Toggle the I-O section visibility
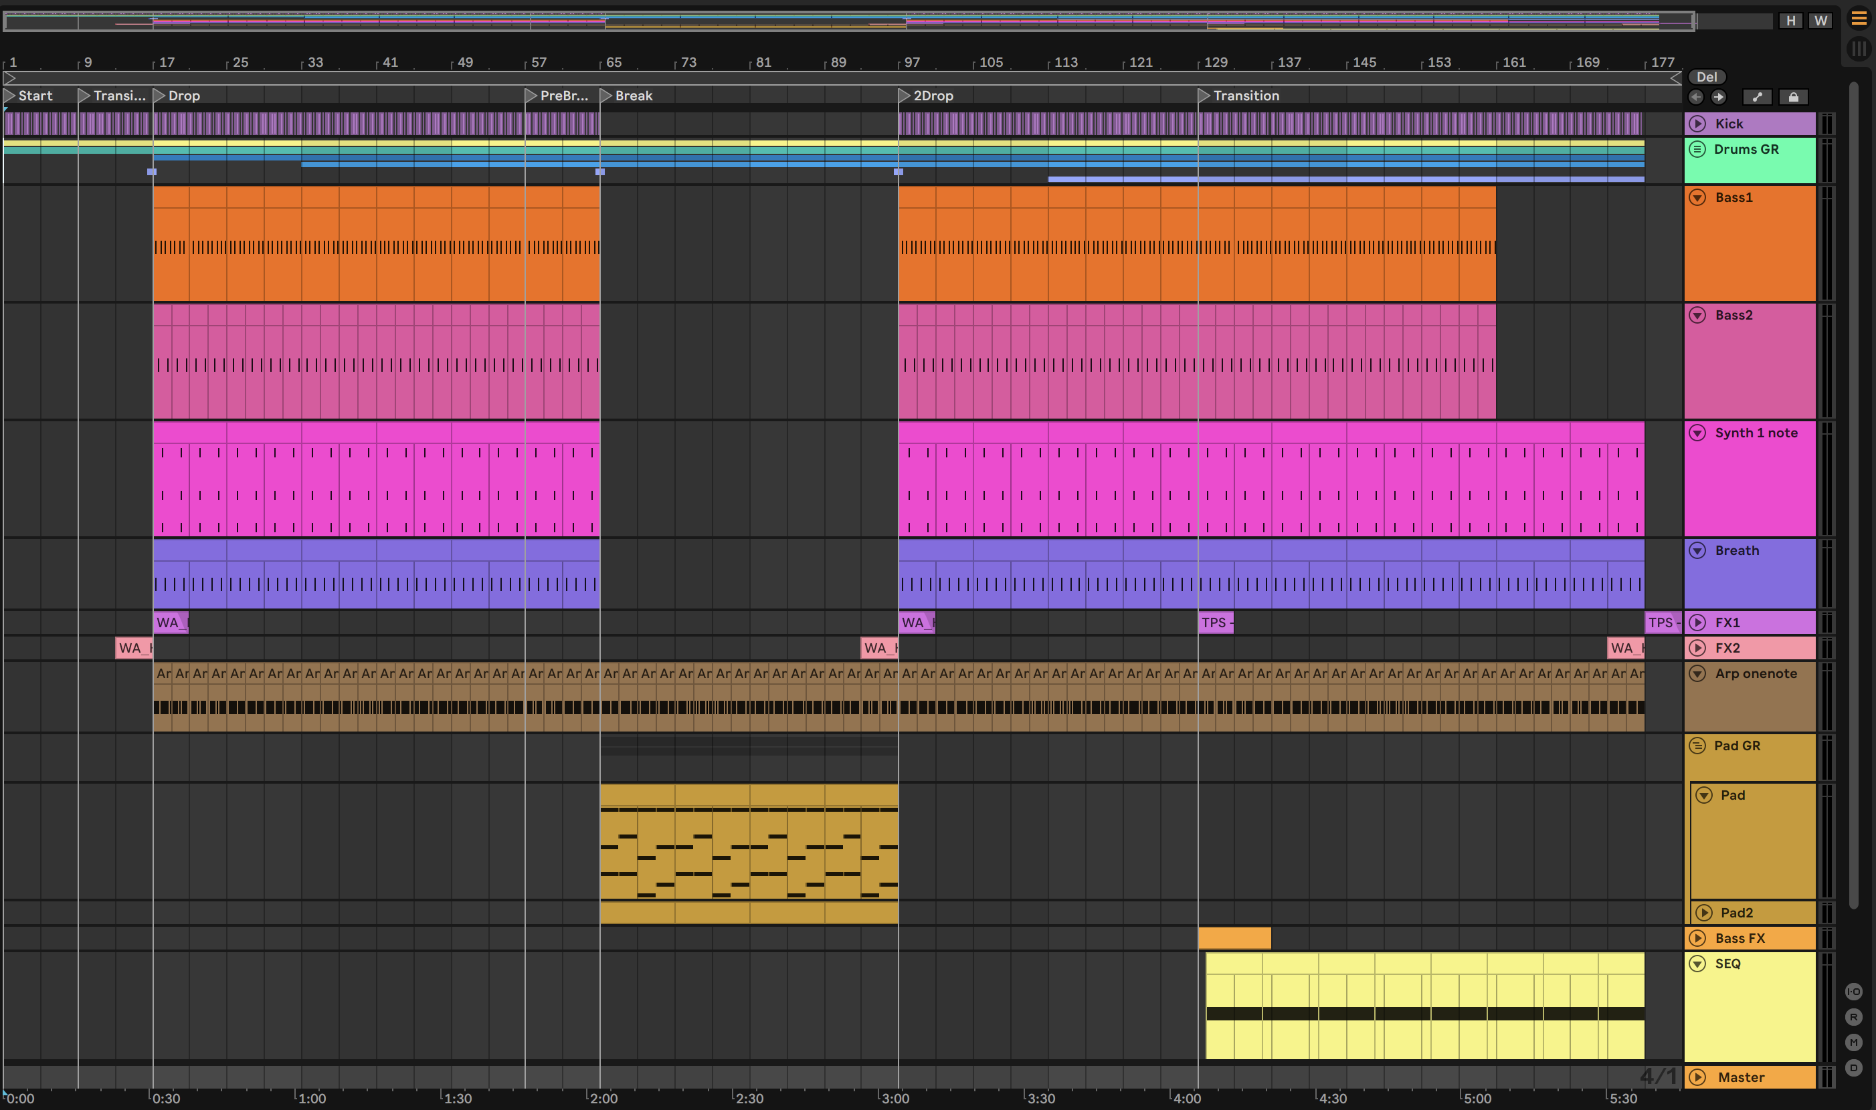1876x1110 pixels. 1853,992
